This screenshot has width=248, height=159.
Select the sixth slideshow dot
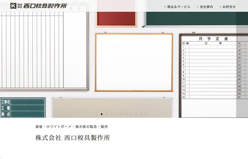click(x=126, y=114)
